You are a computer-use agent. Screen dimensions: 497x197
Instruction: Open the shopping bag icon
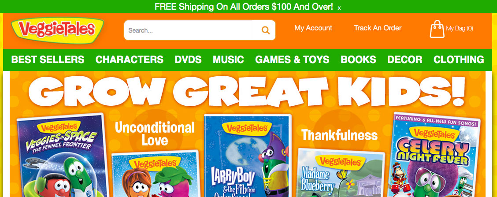pos(437,29)
